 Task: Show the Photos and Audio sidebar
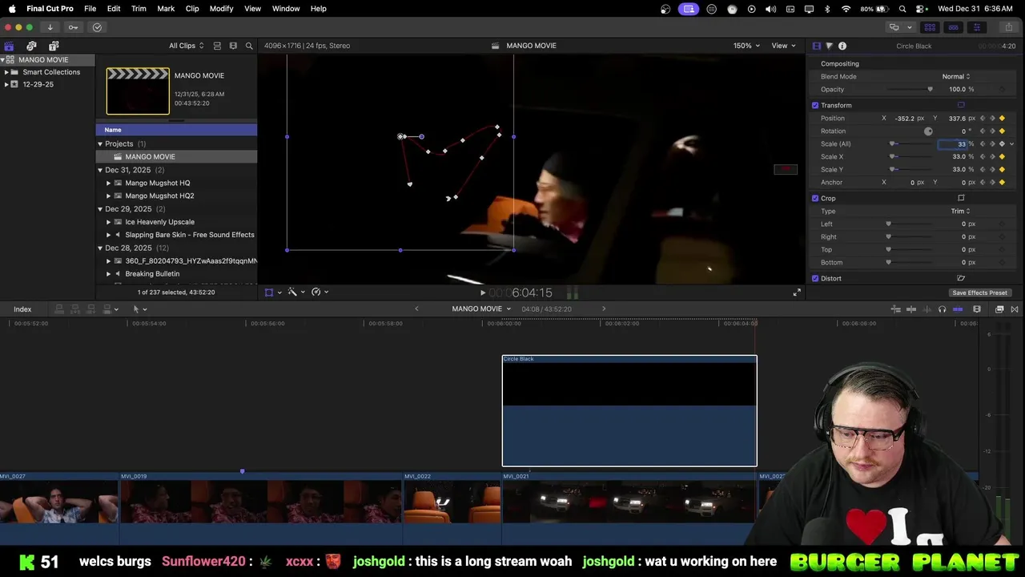[x=31, y=46]
